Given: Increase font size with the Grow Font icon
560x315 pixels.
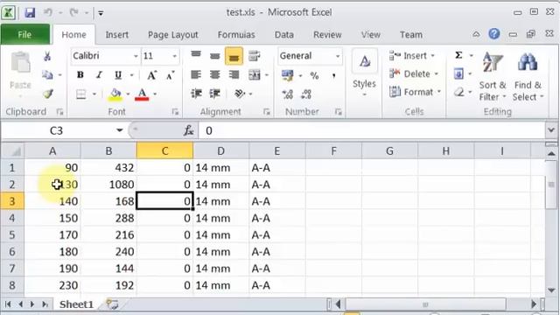Looking at the screenshot, I should (x=151, y=75).
